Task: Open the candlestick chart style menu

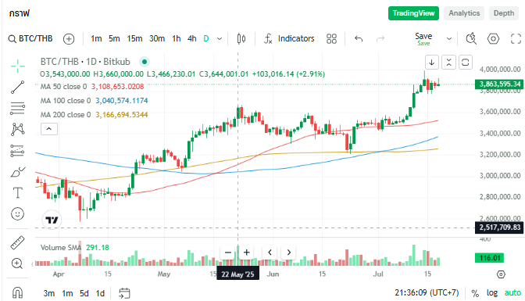Action: point(241,39)
